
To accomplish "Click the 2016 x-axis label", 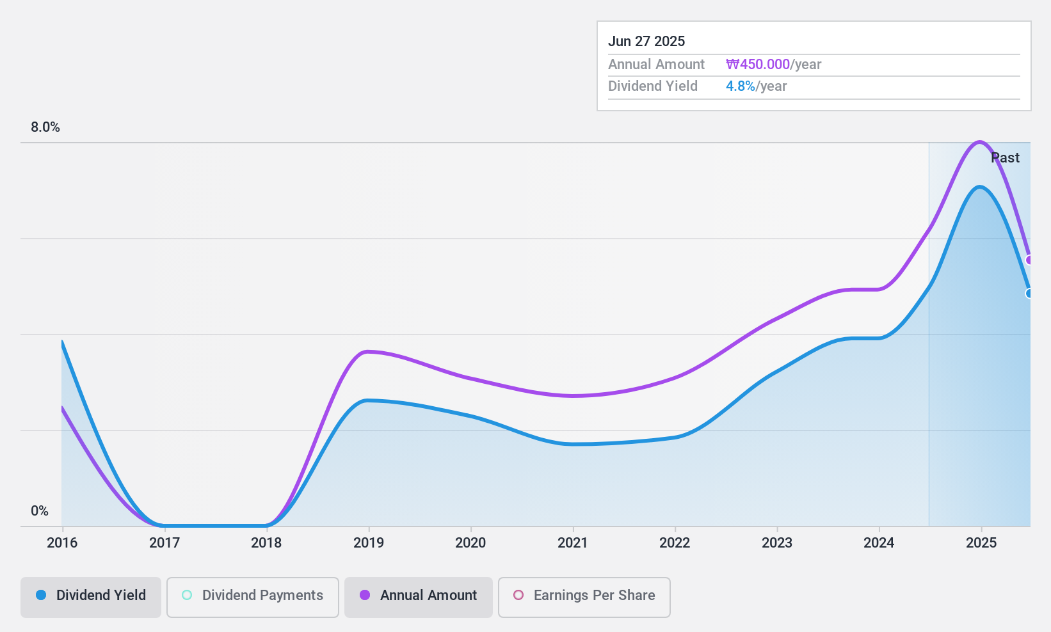I will tap(62, 543).
